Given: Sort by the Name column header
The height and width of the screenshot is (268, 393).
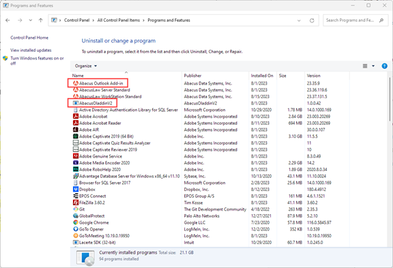Looking at the screenshot, I should pyautogui.click(x=126, y=76).
